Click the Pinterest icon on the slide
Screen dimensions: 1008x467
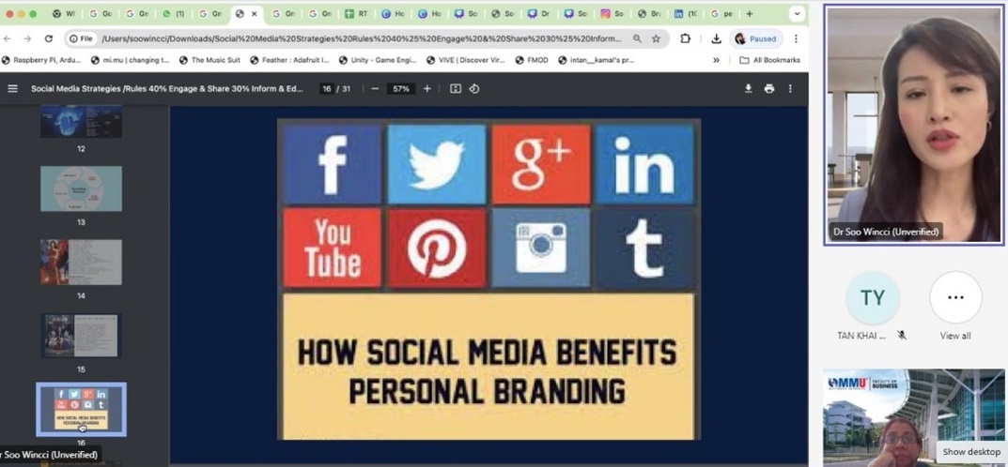click(437, 248)
